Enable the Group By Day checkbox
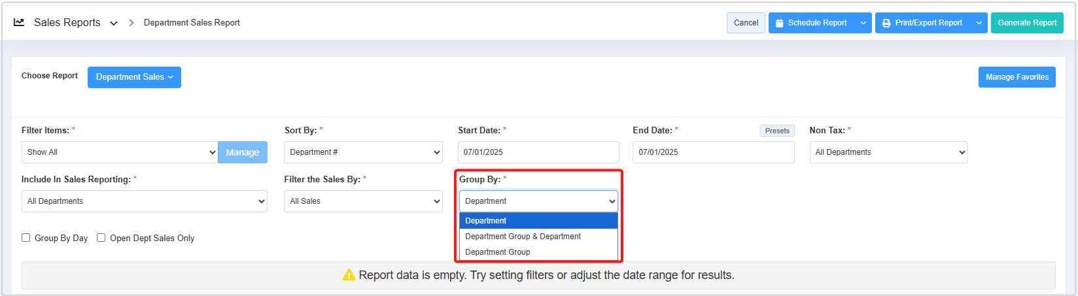The width and height of the screenshot is (1078, 296). click(x=26, y=238)
